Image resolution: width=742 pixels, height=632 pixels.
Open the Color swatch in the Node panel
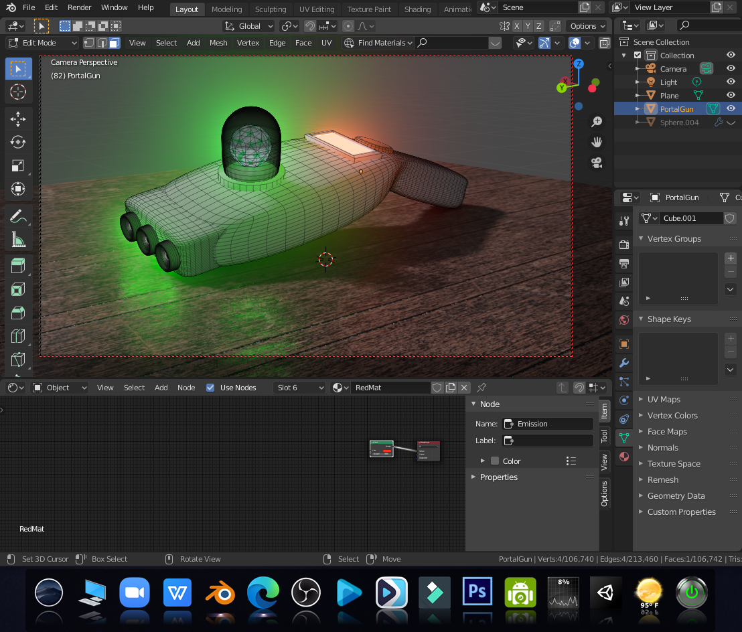[x=496, y=461]
